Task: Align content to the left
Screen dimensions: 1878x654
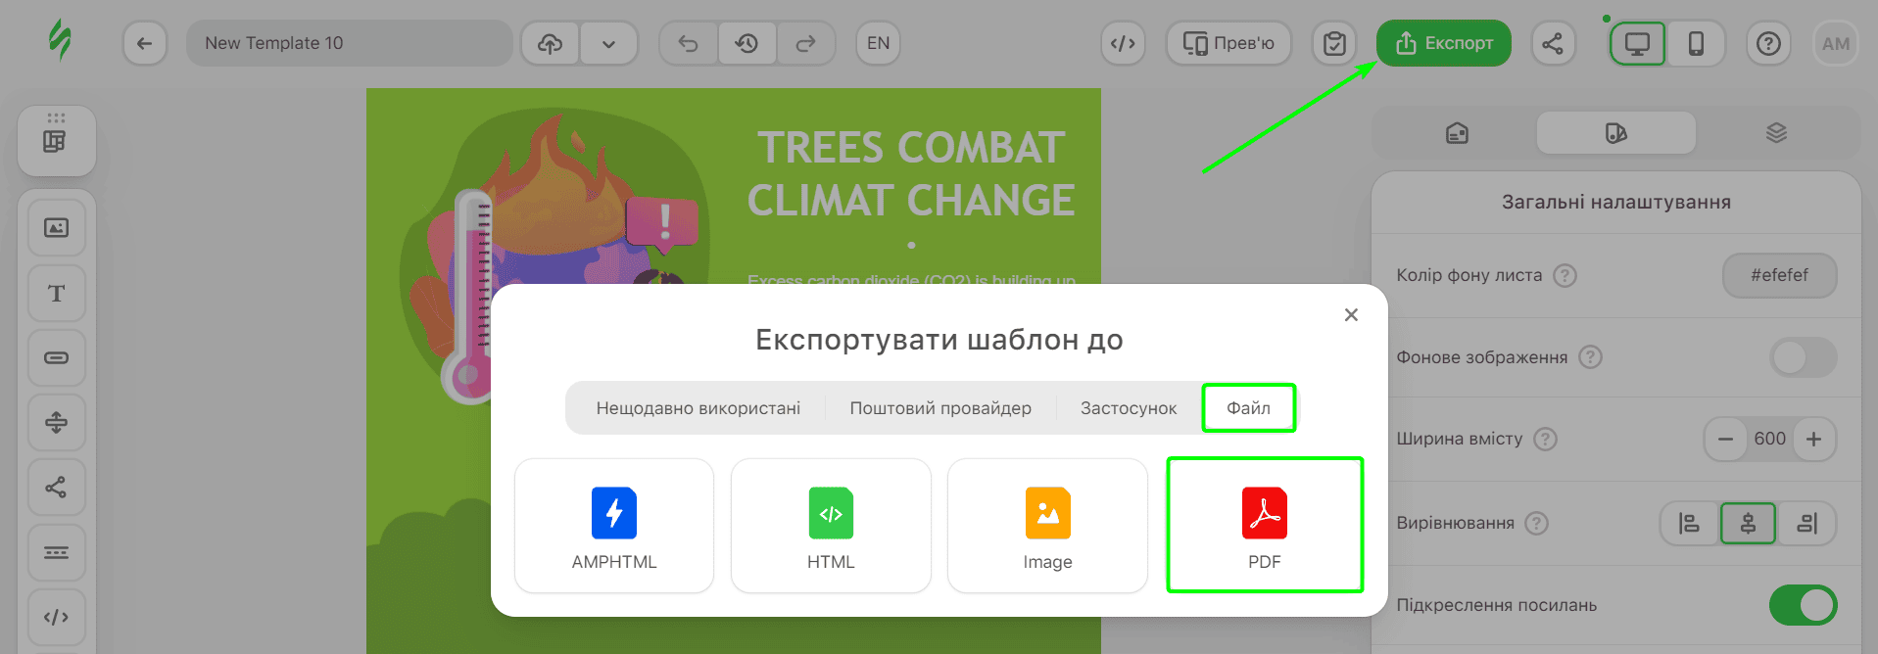Action: [1690, 524]
